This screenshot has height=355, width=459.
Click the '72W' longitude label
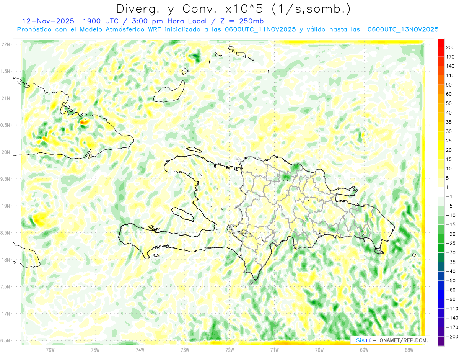(229, 350)
